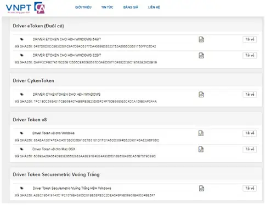Image resolution: width=266 pixels, height=205 pixels.
Task: Open the LIÊN HỆ menu item
Action: 154,7
